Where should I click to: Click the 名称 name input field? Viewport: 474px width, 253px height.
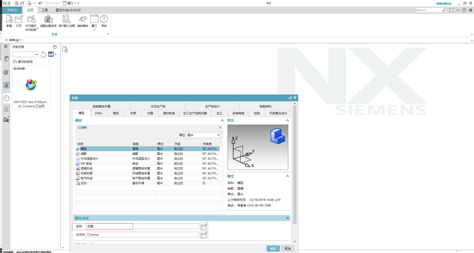coord(142,226)
